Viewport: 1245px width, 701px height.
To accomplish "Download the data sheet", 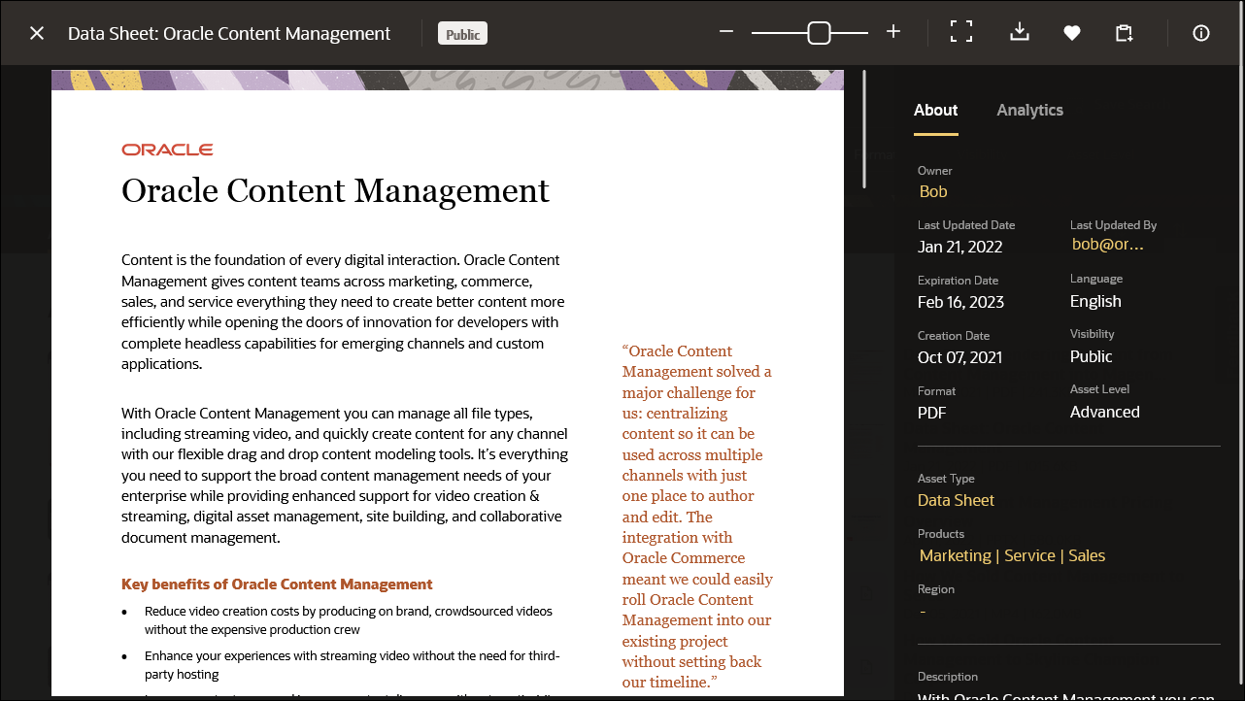I will point(1019,32).
